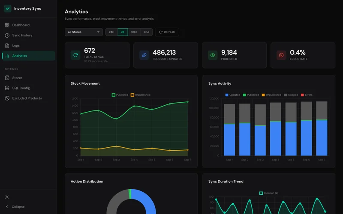Click the Dashboard grid icon
This screenshot has width=343, height=214.
pyautogui.click(x=7, y=25)
